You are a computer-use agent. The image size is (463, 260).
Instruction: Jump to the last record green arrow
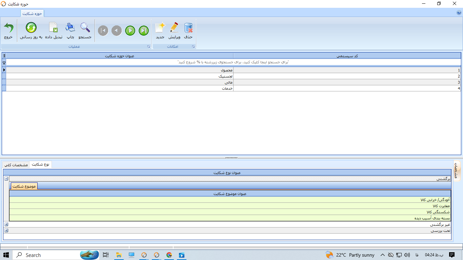(144, 31)
